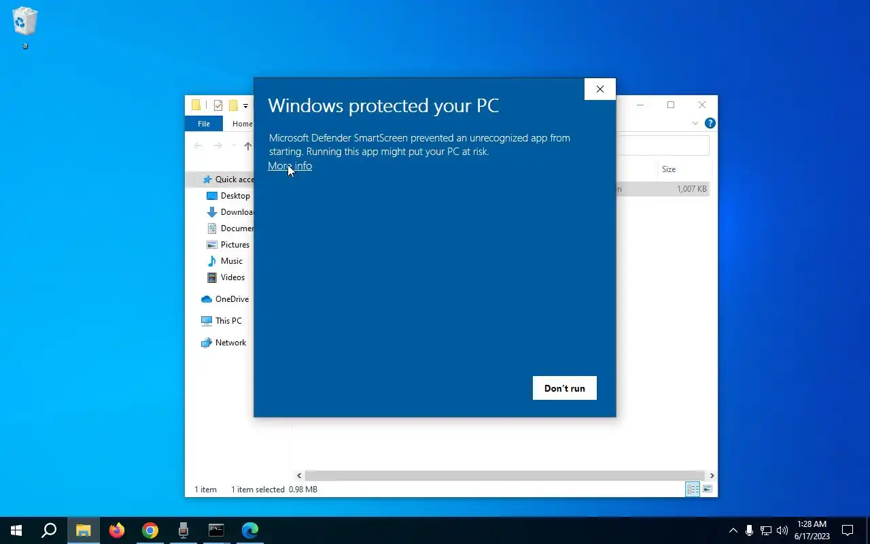The height and width of the screenshot is (544, 870).
Task: Click the Explorer Back arrow
Action: pyautogui.click(x=198, y=146)
